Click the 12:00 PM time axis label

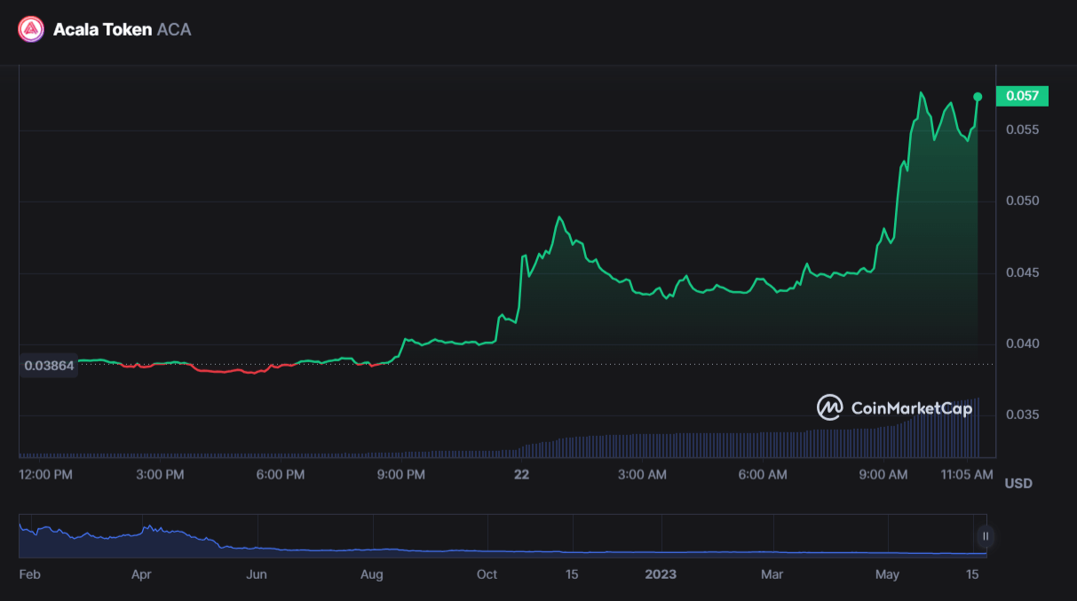tap(46, 475)
